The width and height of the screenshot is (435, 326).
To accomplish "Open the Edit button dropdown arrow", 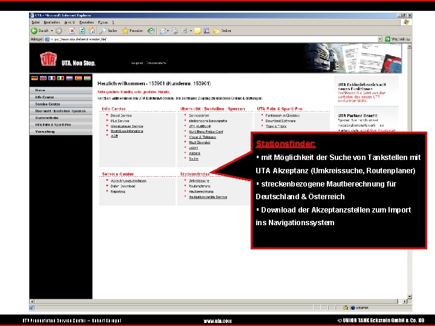I will 190,31.
